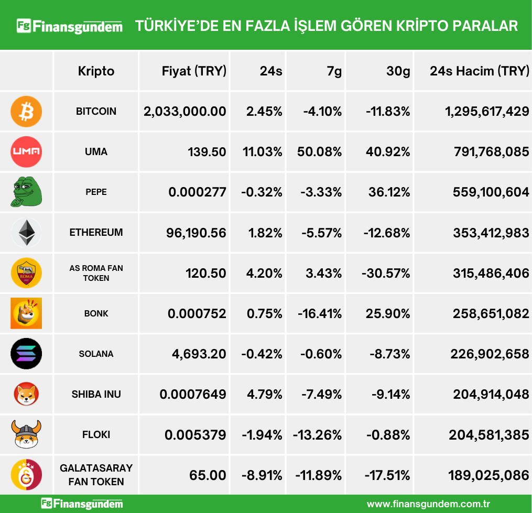
Task: Select the Pepe frog icon
Action: [x=26, y=192]
